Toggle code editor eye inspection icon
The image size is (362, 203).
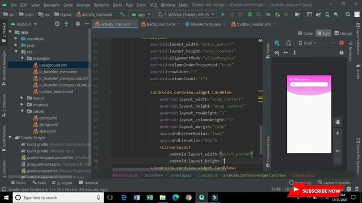point(260,41)
